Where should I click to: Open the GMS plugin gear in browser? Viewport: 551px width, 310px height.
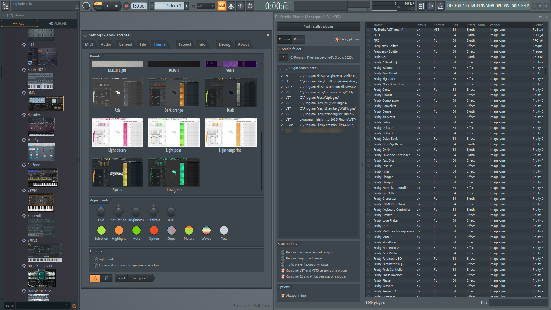point(24,93)
